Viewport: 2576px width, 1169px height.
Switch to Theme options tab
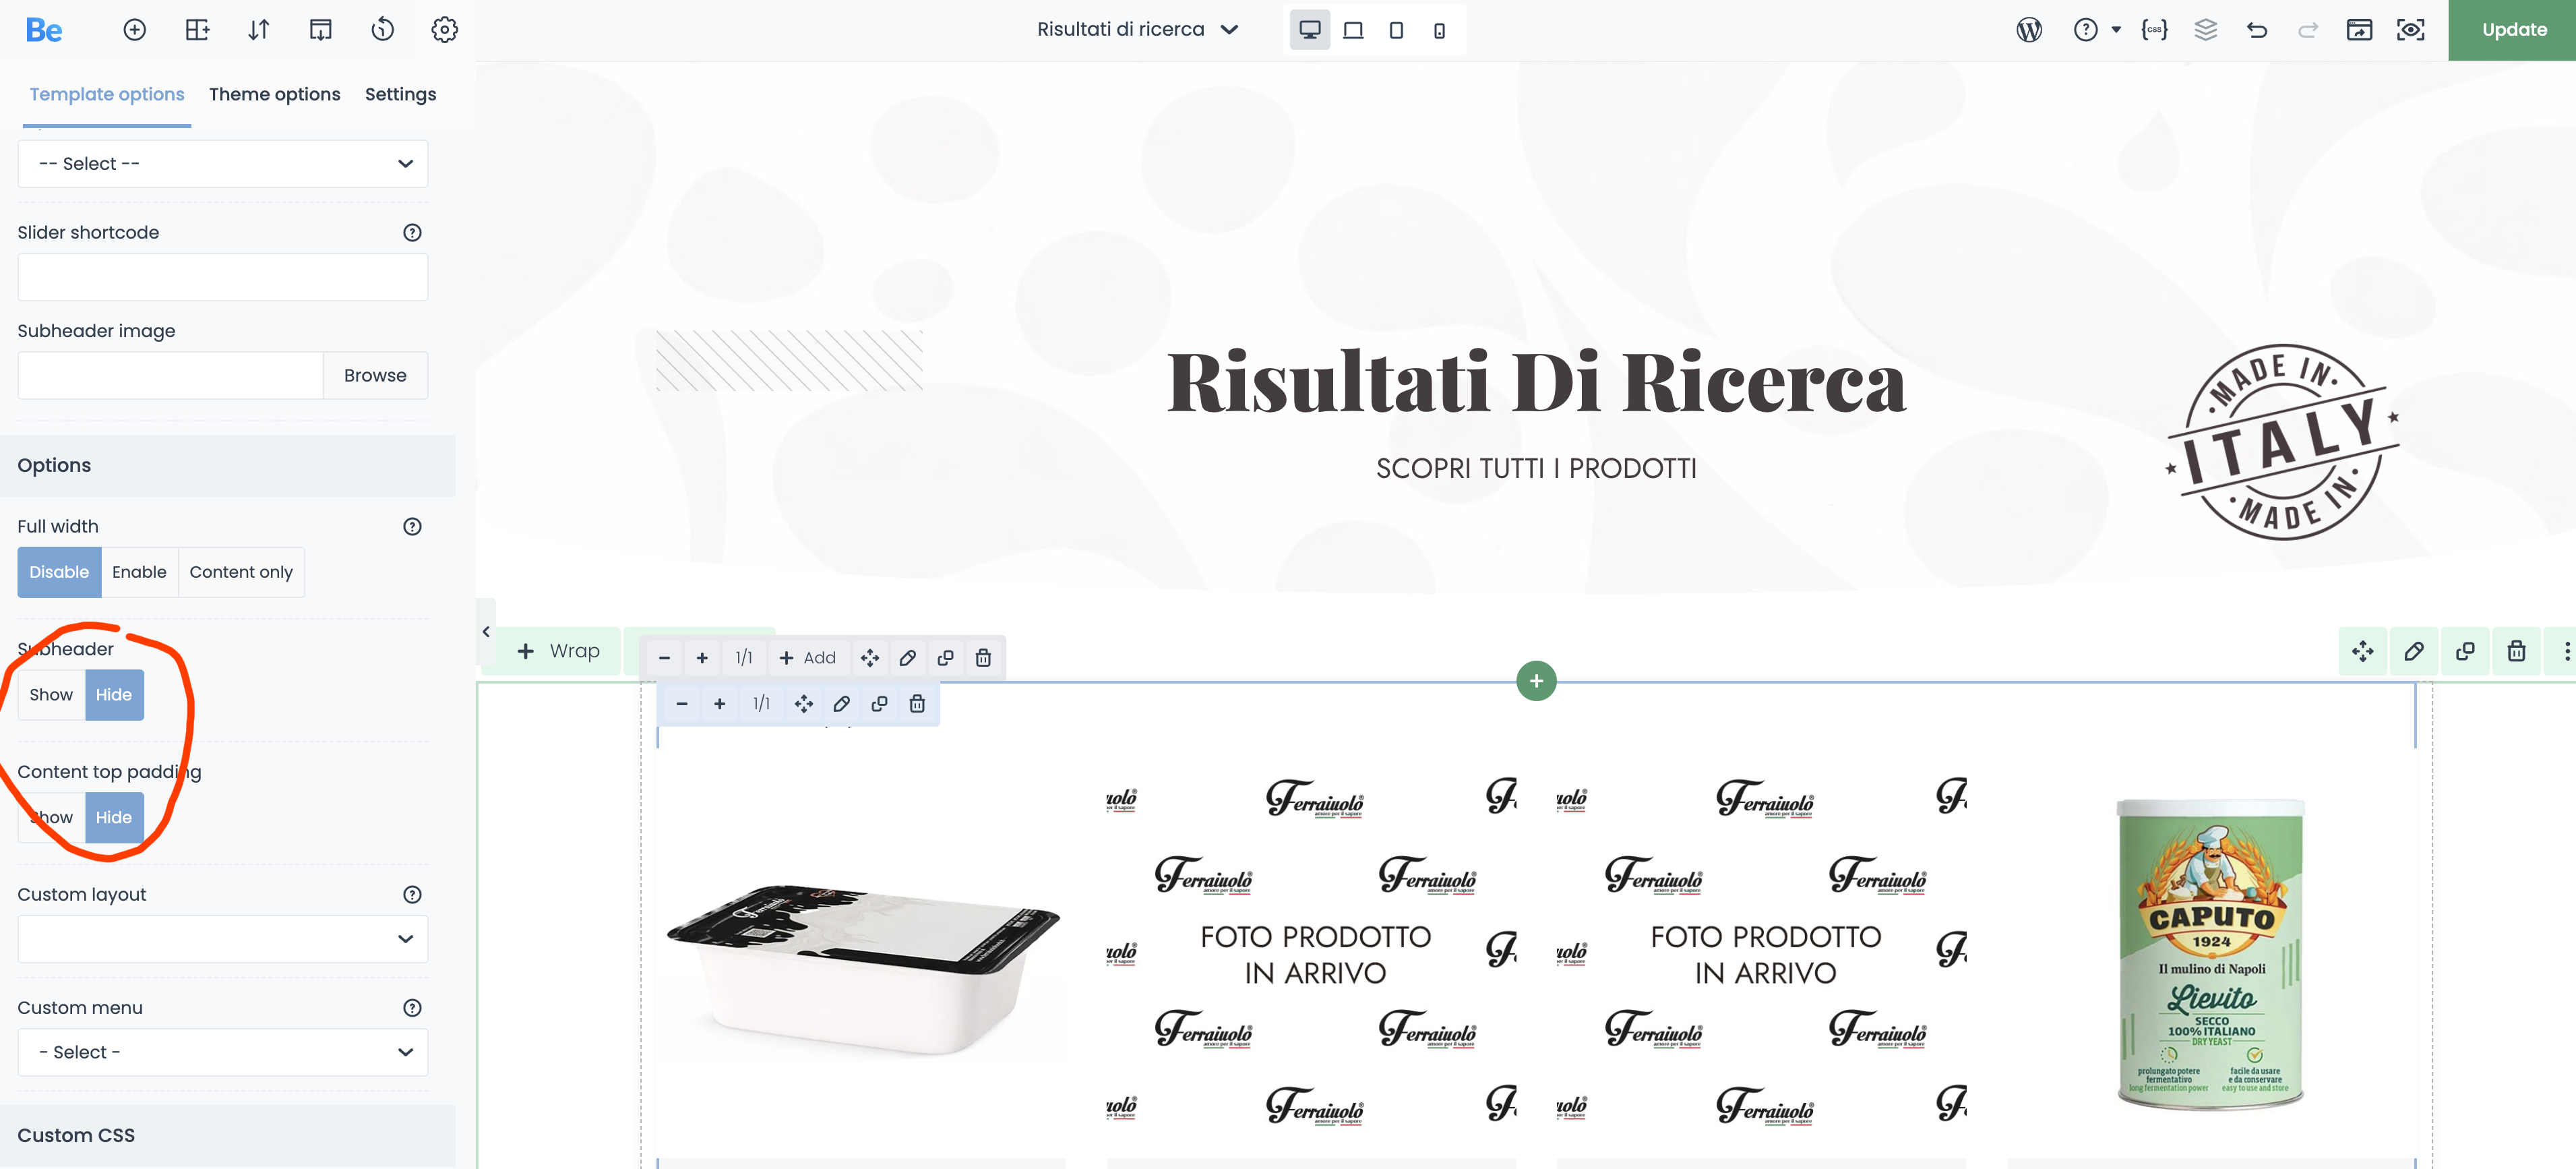click(x=274, y=94)
